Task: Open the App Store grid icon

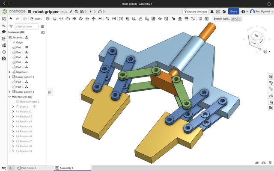Action: pyautogui.click(x=218, y=12)
